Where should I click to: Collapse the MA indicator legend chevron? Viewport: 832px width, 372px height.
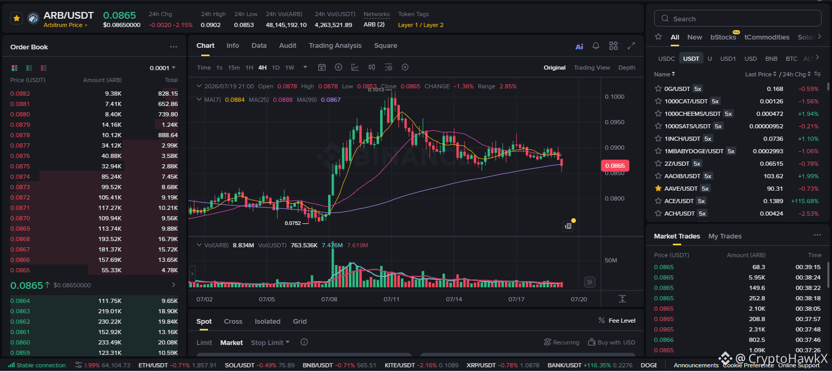tap(199, 99)
